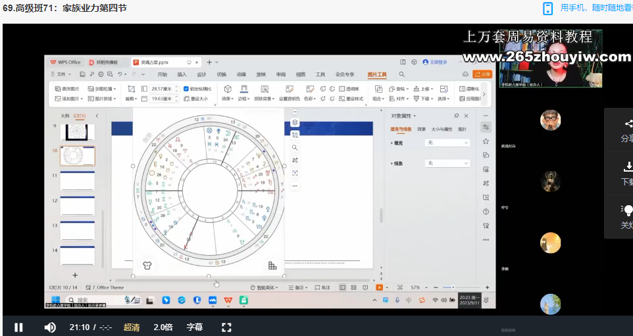This screenshot has height=336, width=633.
Task: Open 切换 ribbon tab
Action: pyautogui.click(x=222, y=74)
